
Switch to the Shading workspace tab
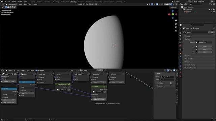[74, 2]
